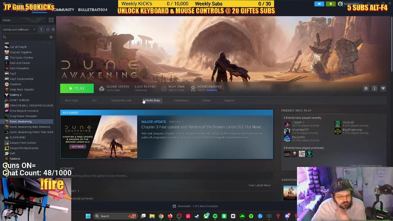Open the Chapter 3 Free Update news title
This screenshot has width=393, height=221.
tap(201, 127)
